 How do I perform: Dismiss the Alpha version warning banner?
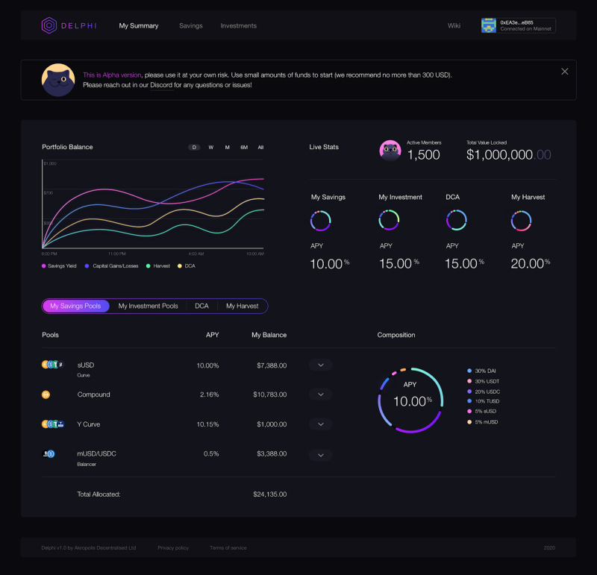tap(565, 72)
